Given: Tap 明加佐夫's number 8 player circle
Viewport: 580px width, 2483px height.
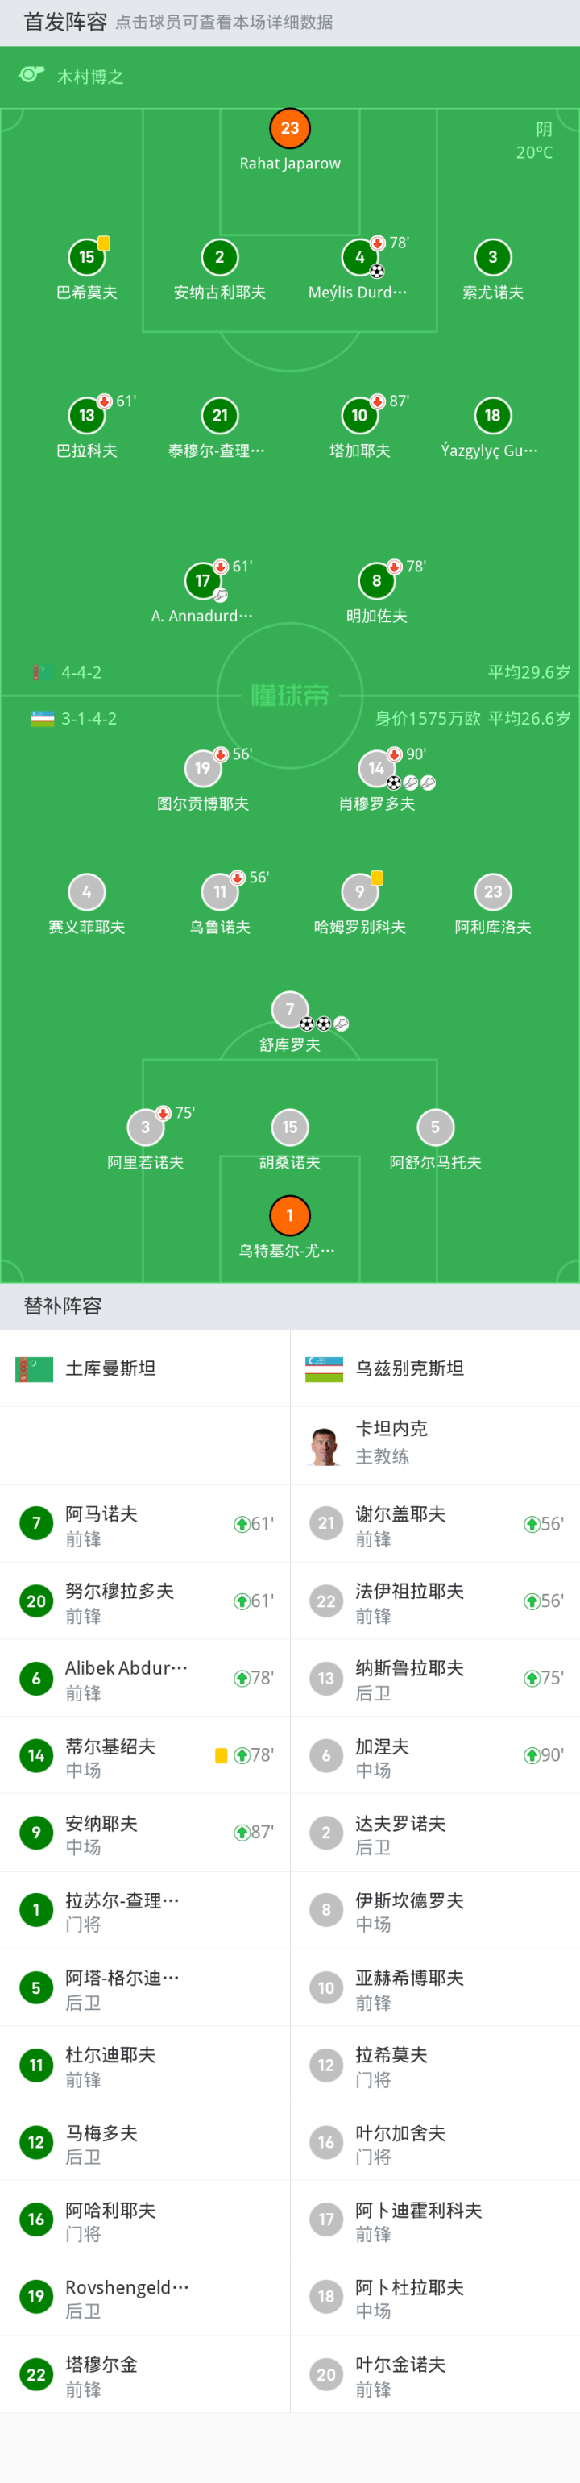Looking at the screenshot, I should 377,580.
